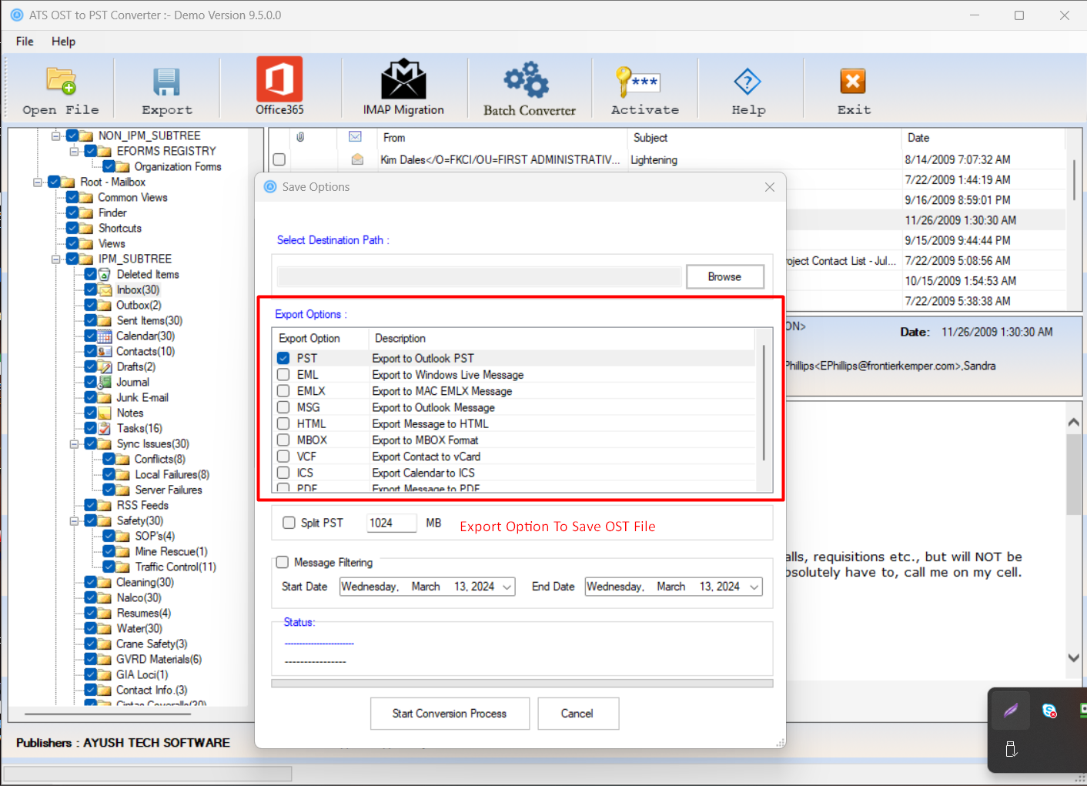
Task: Click the feather app icon in tray popup
Action: click(1010, 710)
